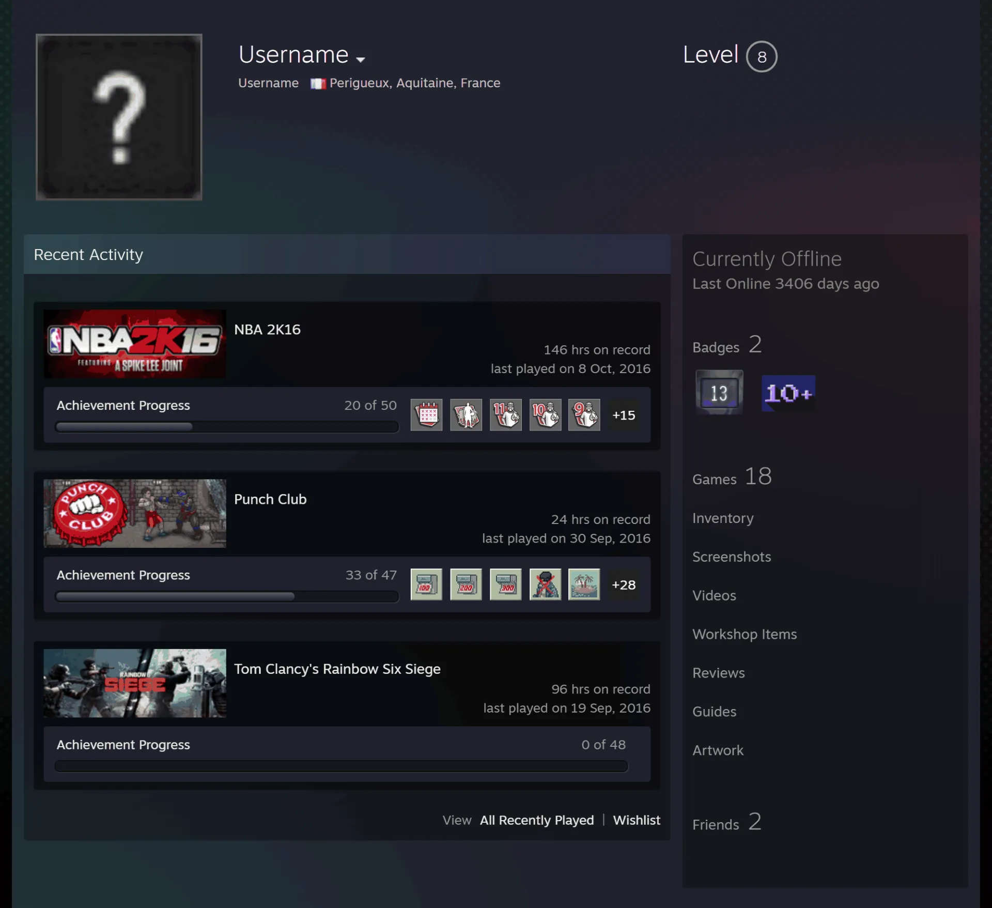Screen dimensions: 992x908
Task: Click the Punch Club title link
Action: tap(270, 499)
